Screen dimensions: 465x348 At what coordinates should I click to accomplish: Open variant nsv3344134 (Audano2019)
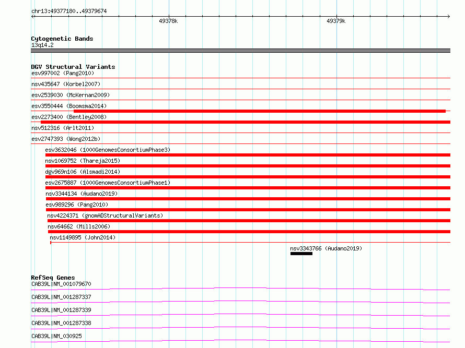click(x=82, y=194)
